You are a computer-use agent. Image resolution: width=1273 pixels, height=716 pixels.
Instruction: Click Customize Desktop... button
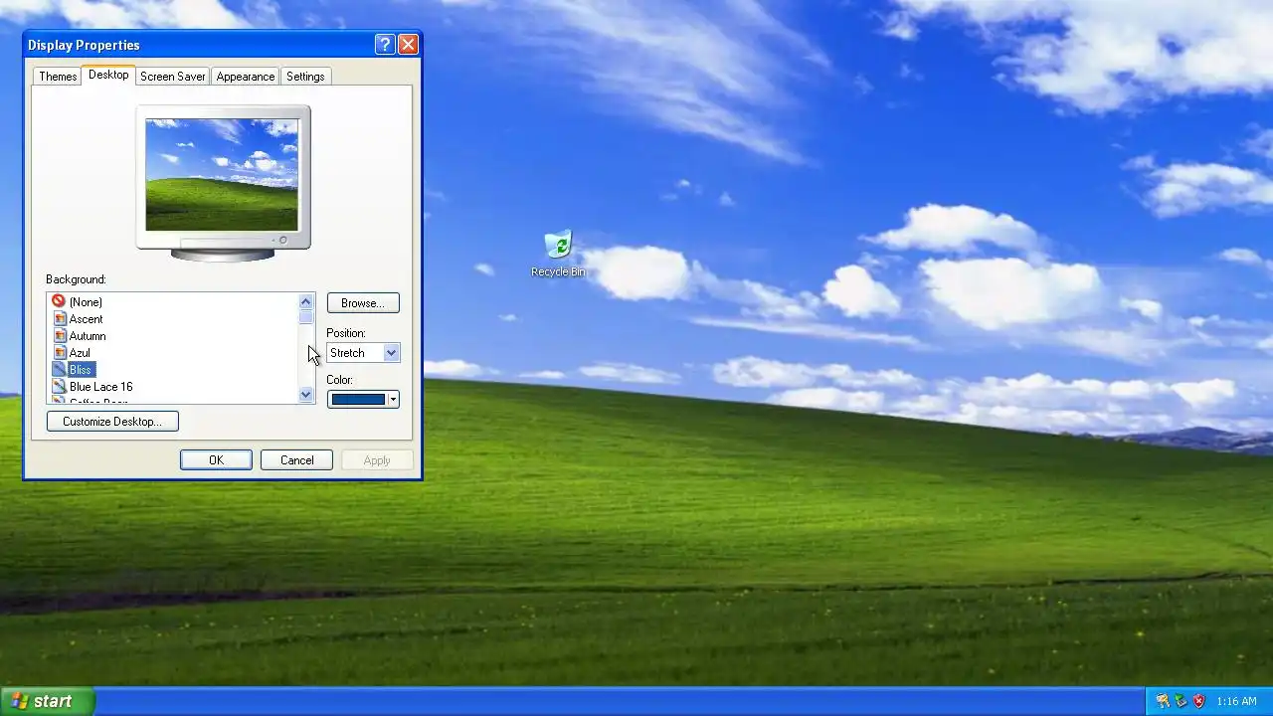(x=112, y=422)
